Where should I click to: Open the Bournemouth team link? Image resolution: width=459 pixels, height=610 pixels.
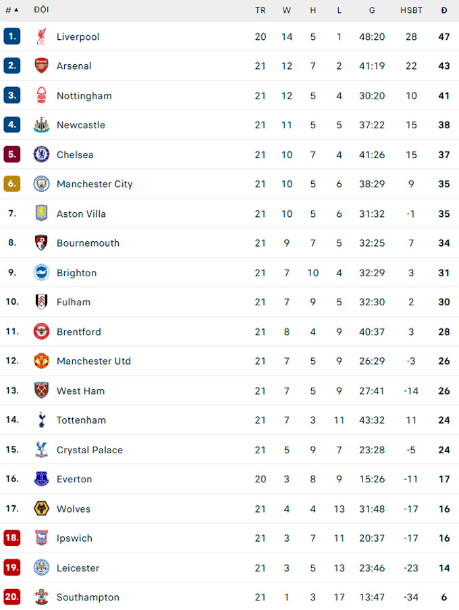point(88,243)
